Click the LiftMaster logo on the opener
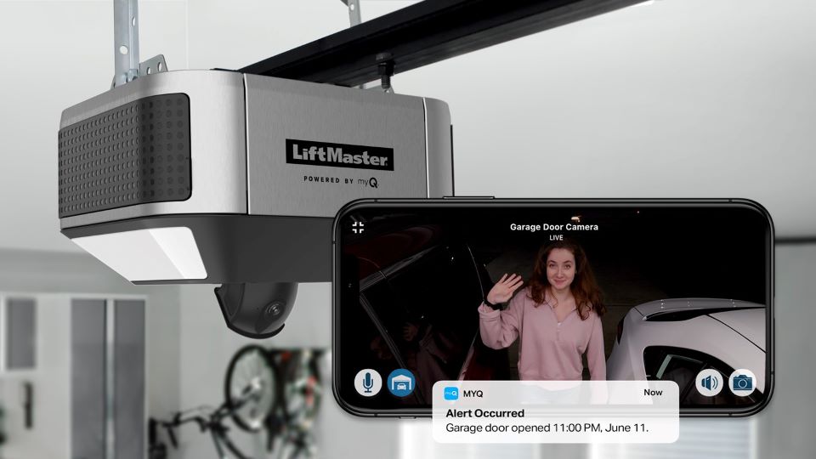The height and width of the screenshot is (459, 816). pyautogui.click(x=340, y=155)
